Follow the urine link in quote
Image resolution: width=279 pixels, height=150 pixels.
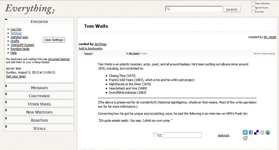click(x=166, y=121)
